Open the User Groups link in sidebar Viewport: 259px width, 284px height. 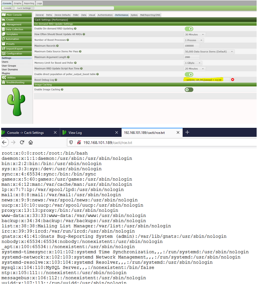click(x=9, y=65)
